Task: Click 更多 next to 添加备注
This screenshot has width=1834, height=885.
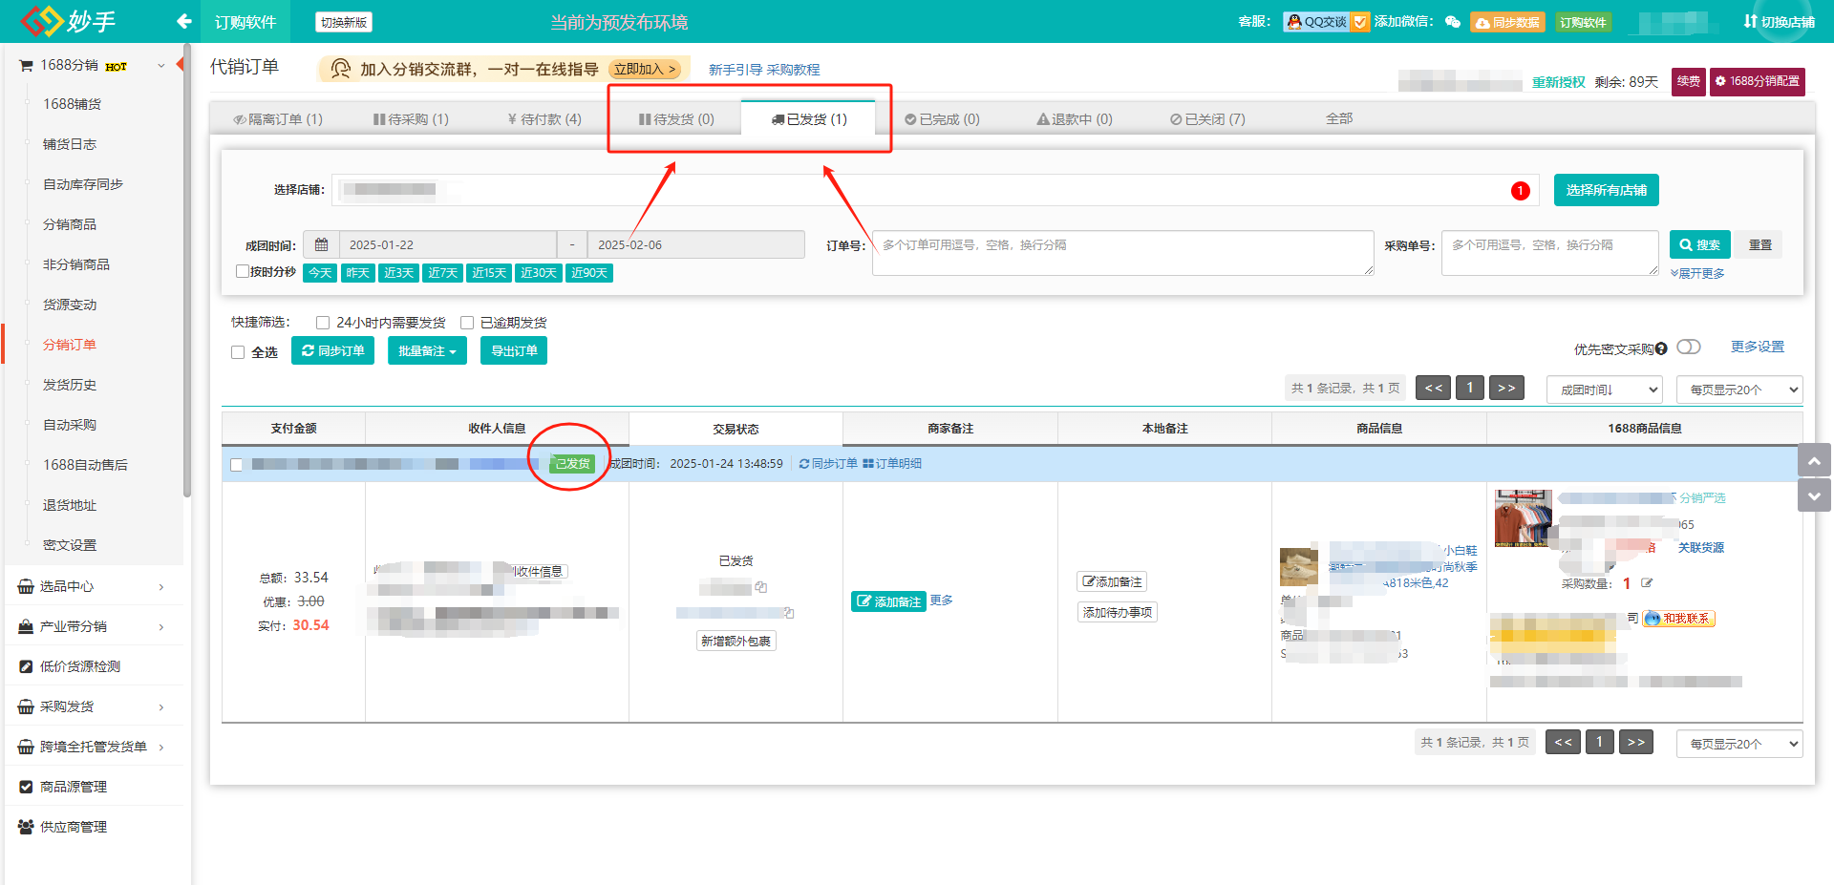Action: coord(941,601)
